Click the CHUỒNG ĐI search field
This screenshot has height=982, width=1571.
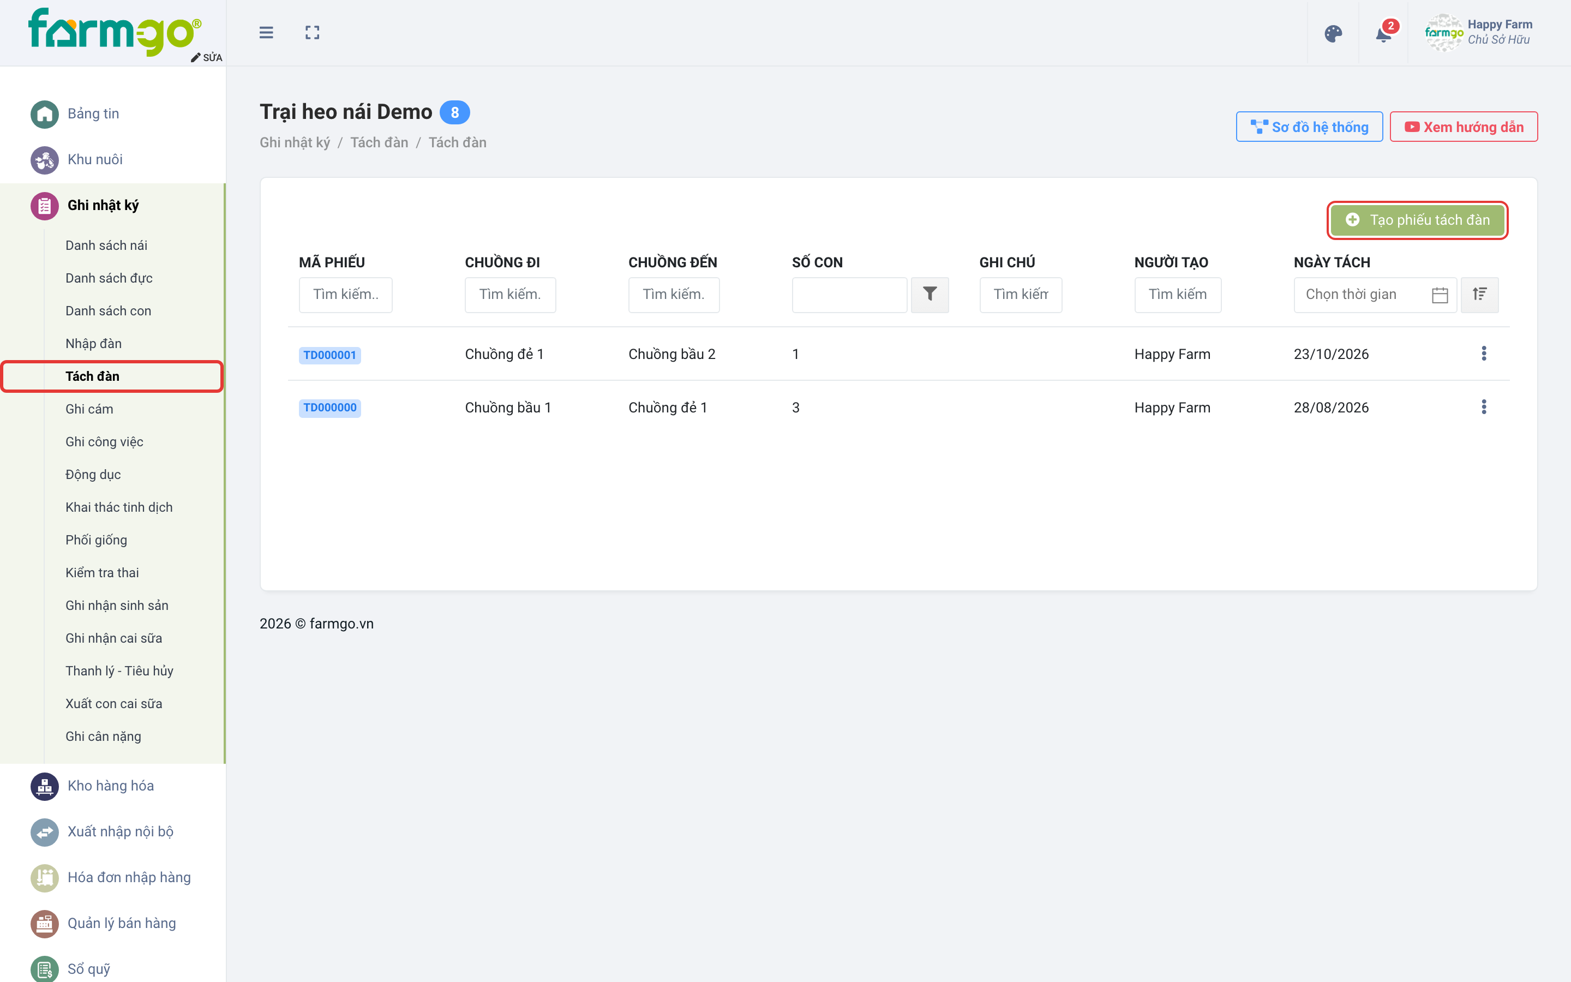click(x=510, y=295)
